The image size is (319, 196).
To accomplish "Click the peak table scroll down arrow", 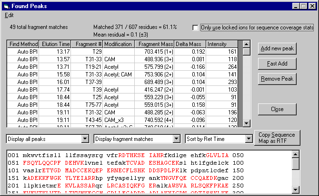I will coord(246,123).
